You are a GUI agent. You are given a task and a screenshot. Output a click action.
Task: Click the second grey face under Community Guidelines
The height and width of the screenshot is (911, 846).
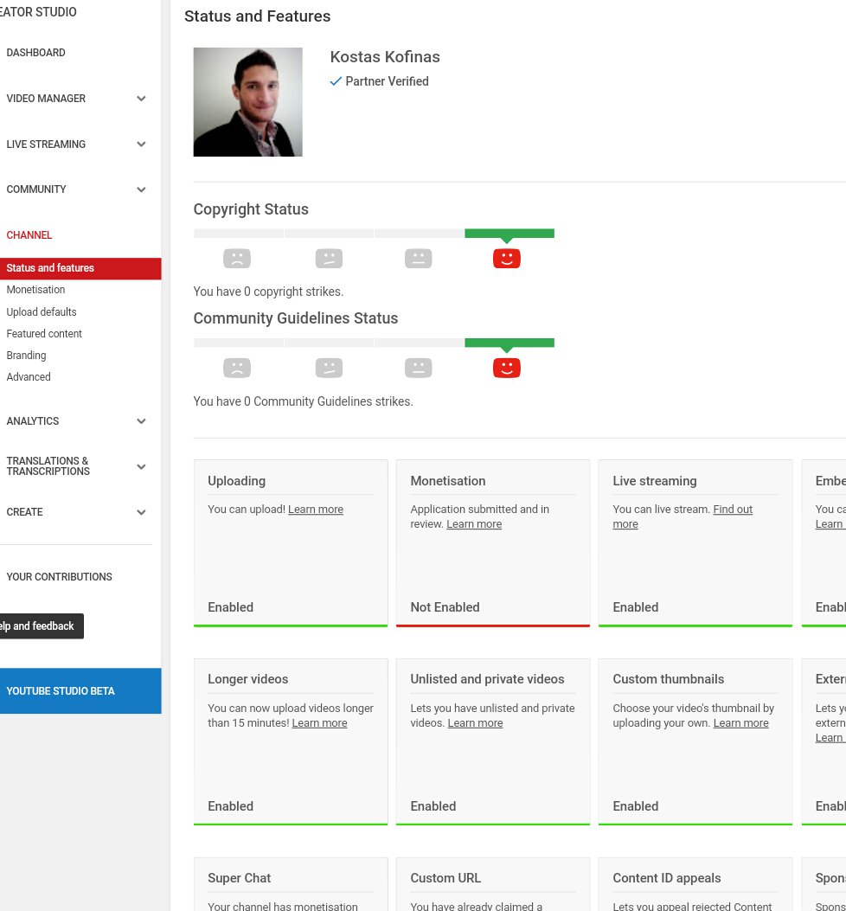click(329, 368)
